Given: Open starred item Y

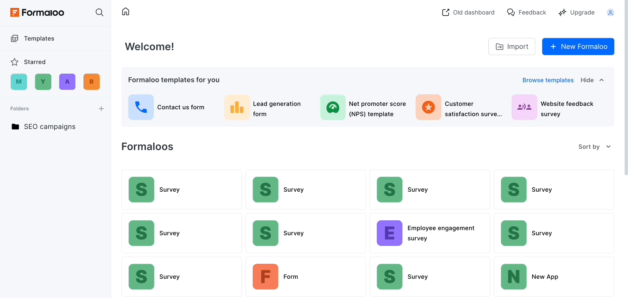Looking at the screenshot, I should tap(43, 82).
